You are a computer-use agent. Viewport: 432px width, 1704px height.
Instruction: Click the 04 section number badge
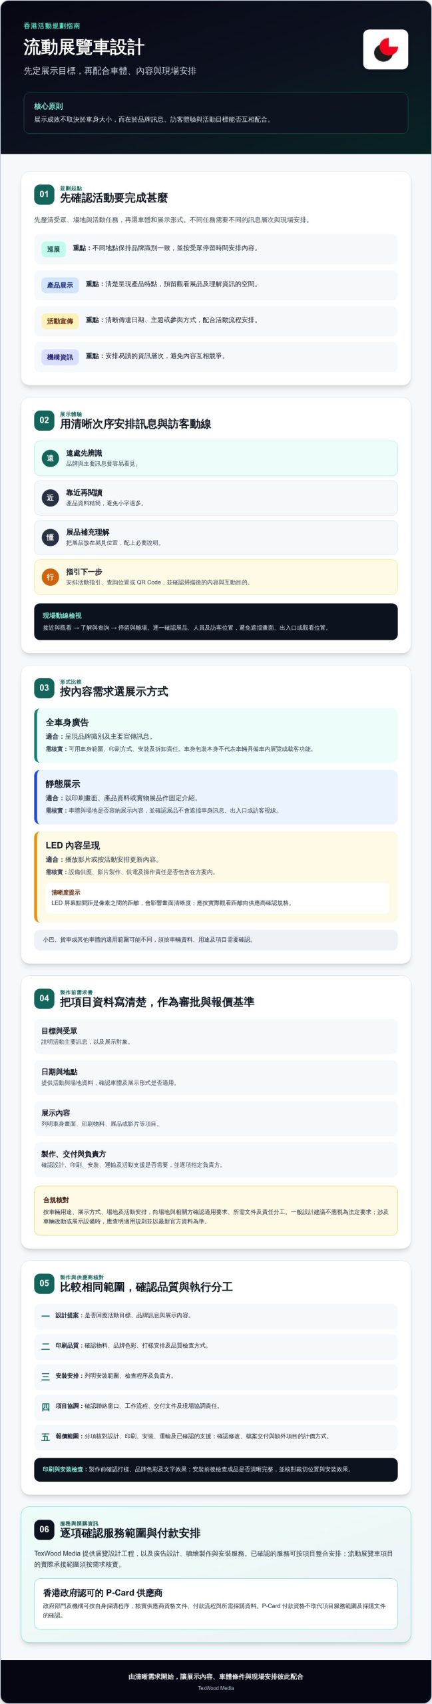click(x=44, y=998)
